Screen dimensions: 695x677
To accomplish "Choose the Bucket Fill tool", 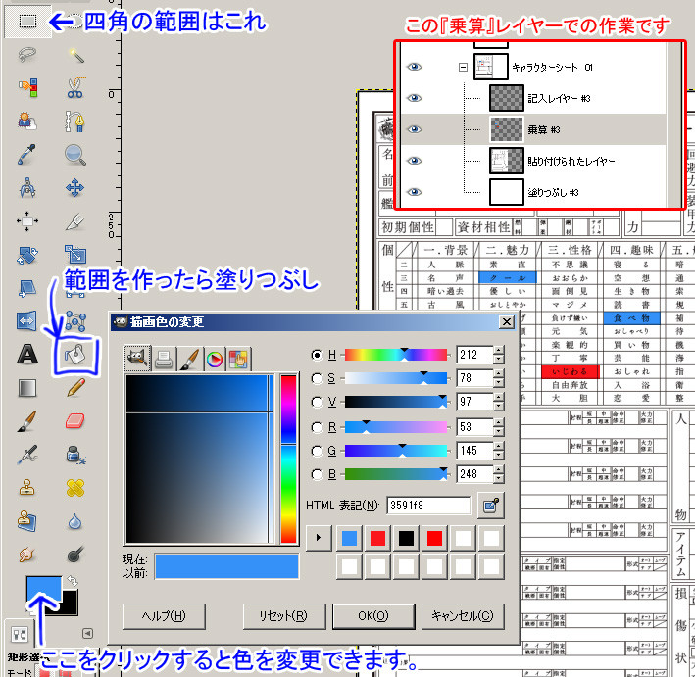I will click(75, 355).
